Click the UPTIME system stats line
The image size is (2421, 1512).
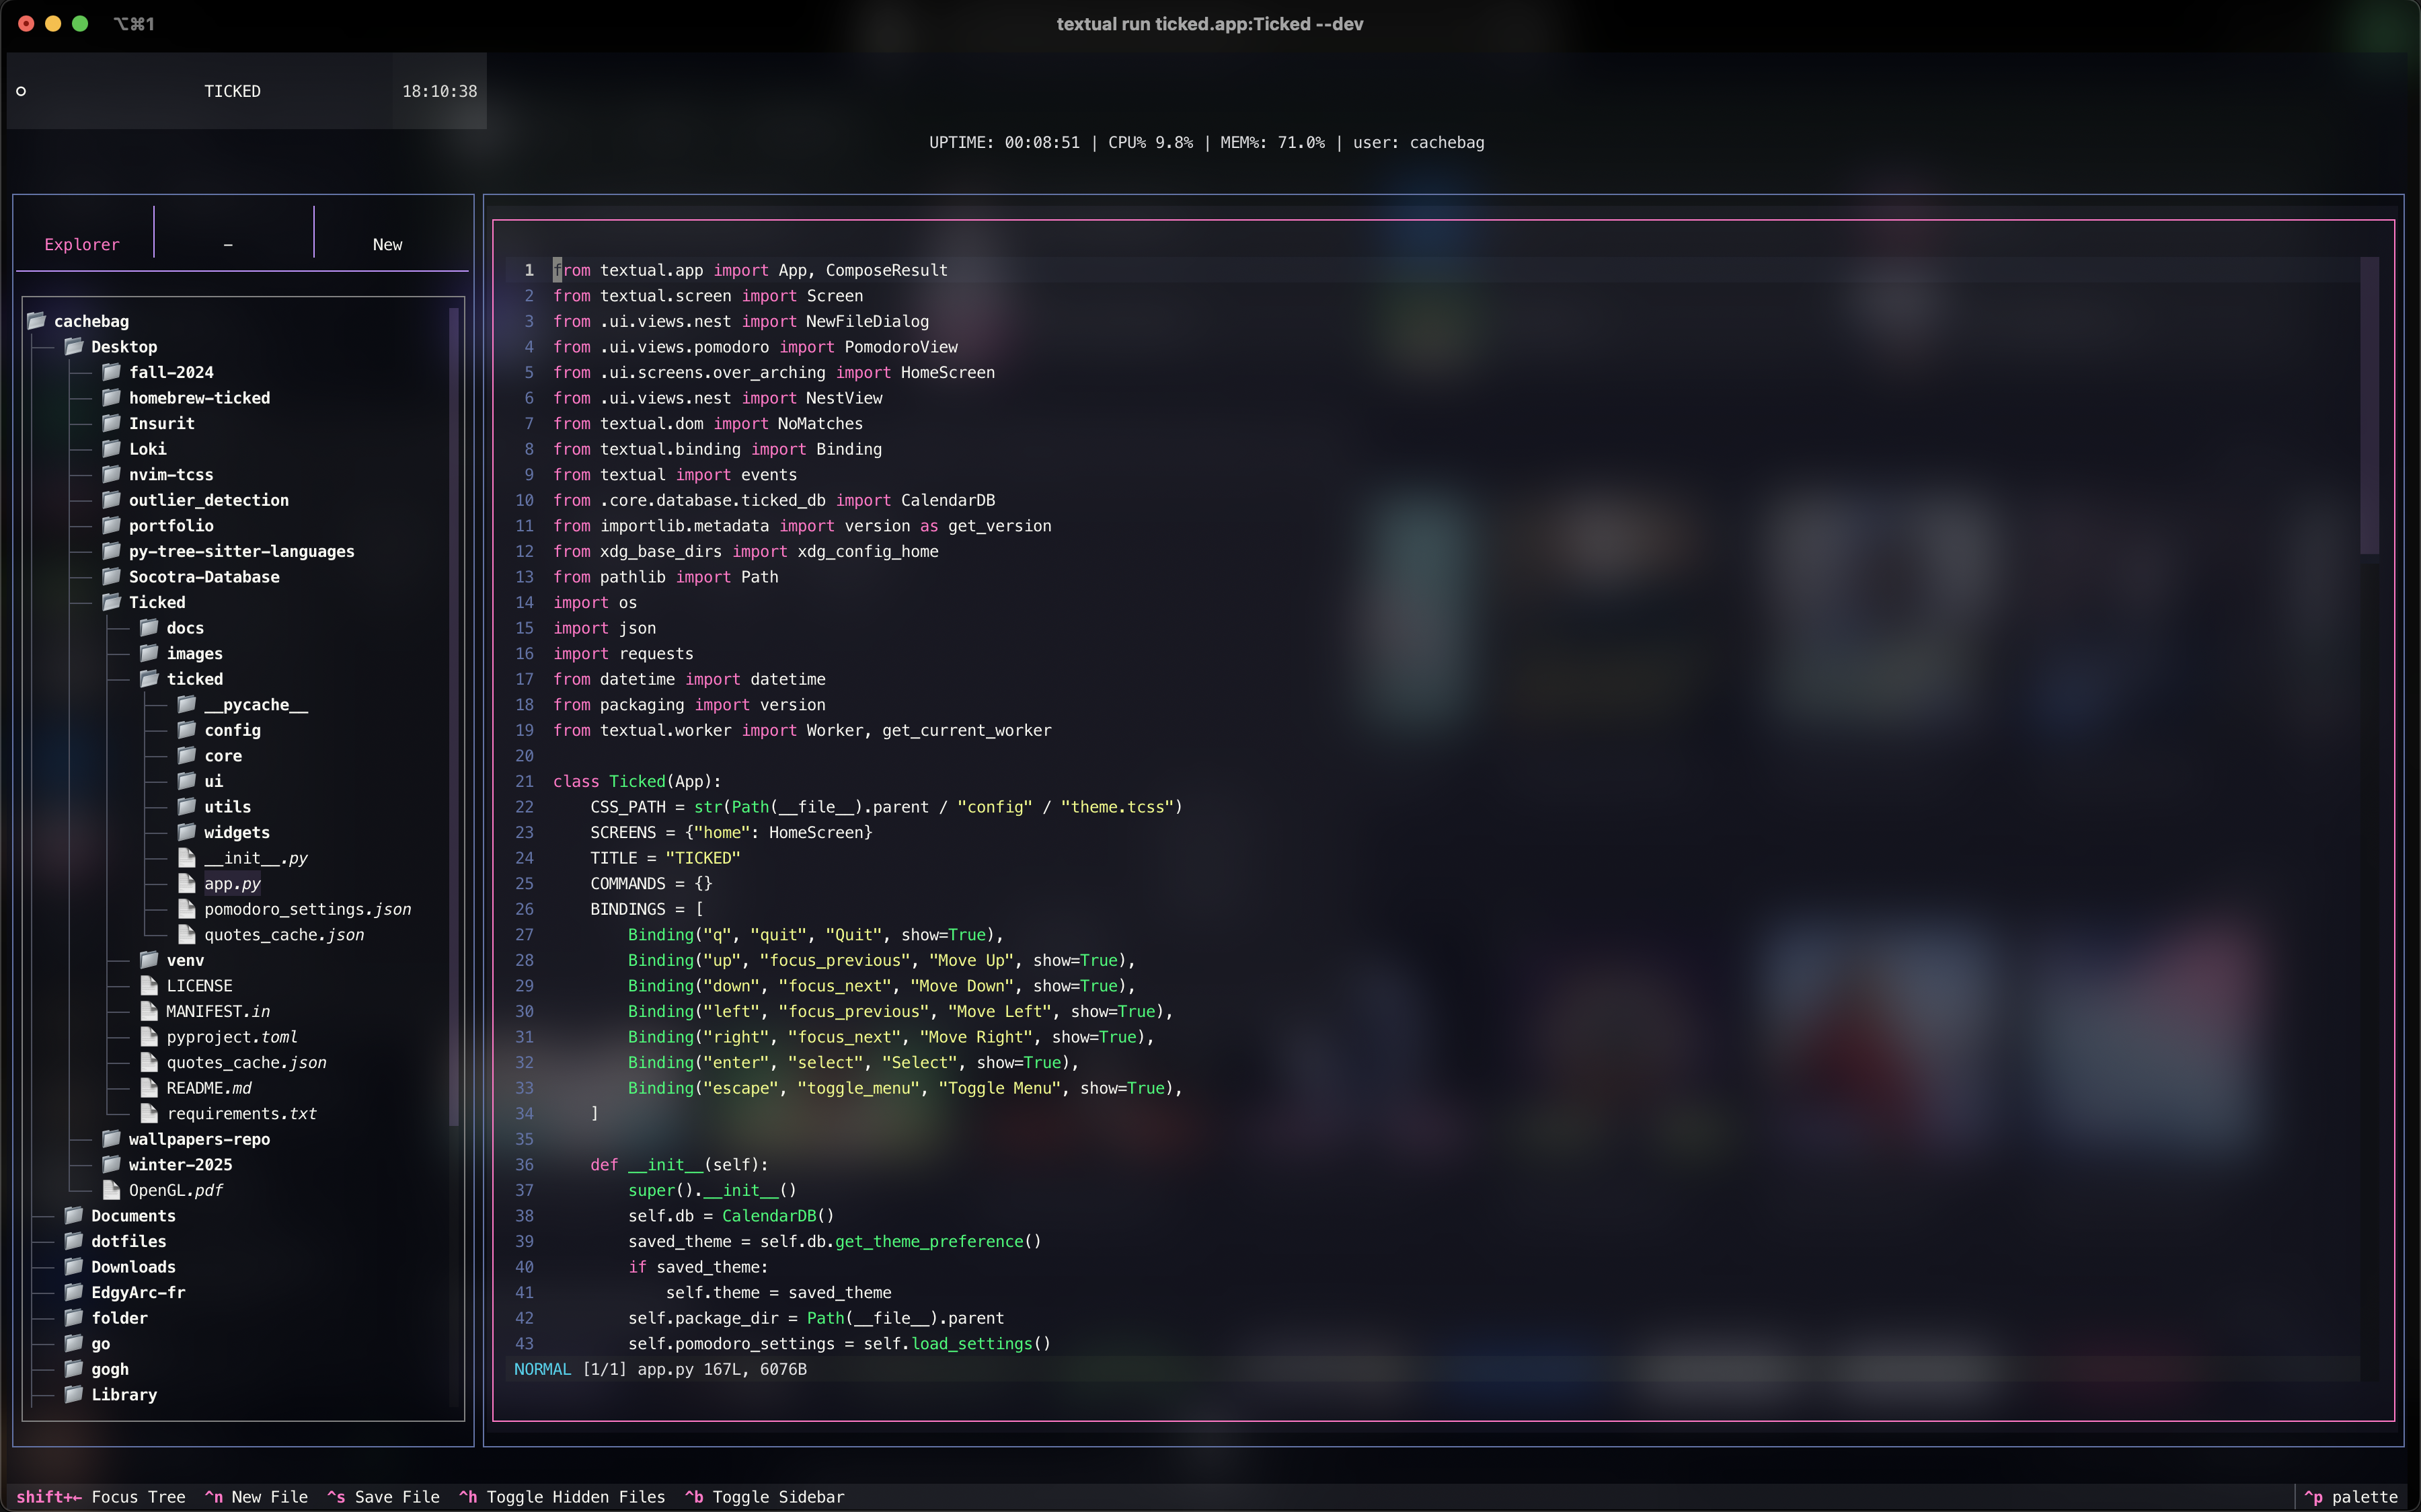coord(1206,142)
